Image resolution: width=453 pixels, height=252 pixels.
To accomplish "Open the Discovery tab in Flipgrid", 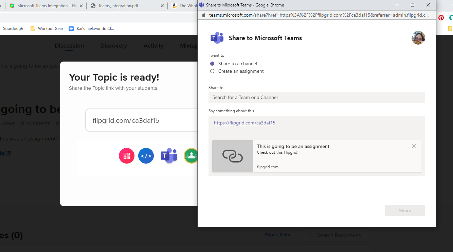I will click(114, 46).
